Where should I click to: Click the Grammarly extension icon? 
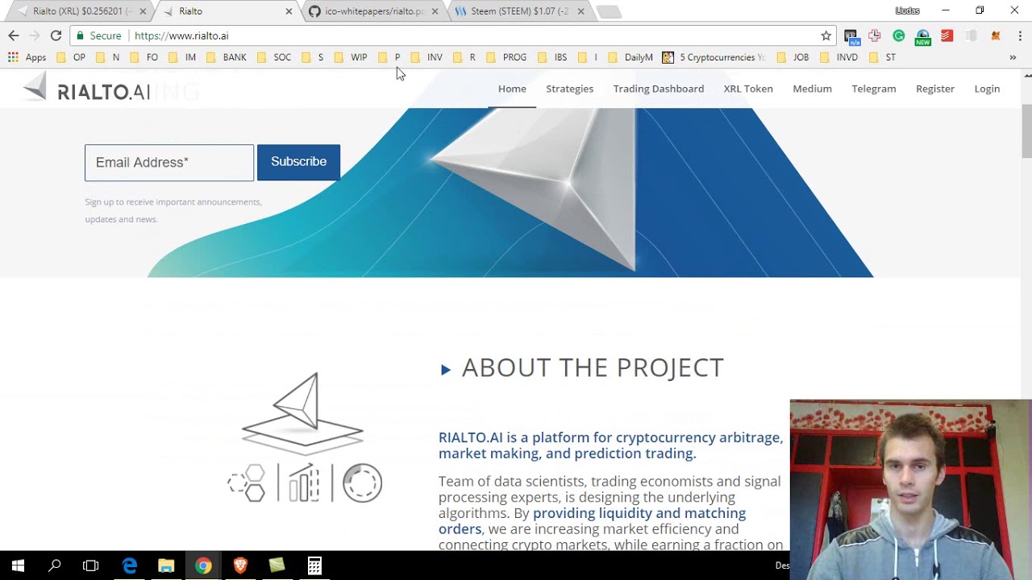(898, 35)
